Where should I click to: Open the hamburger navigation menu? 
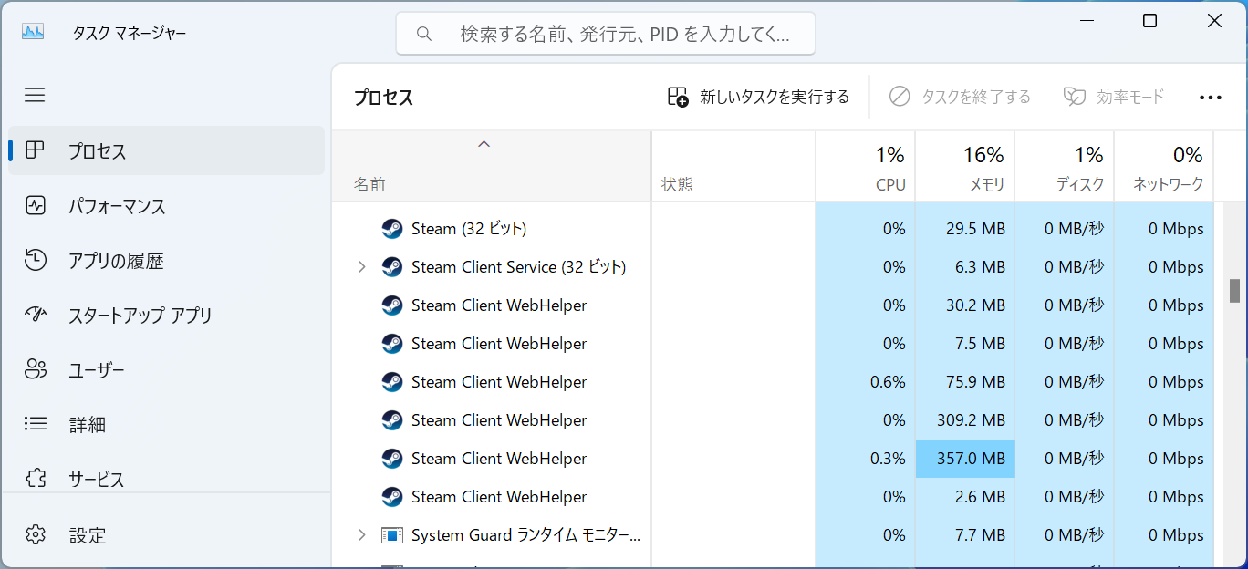(35, 95)
